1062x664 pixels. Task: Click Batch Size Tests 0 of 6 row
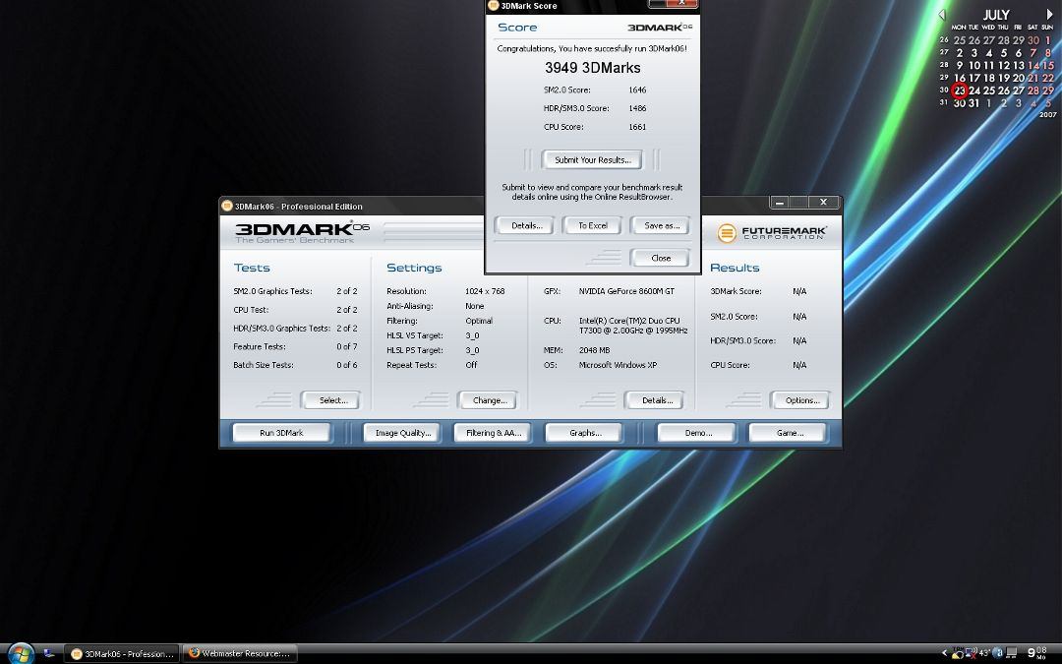point(295,365)
